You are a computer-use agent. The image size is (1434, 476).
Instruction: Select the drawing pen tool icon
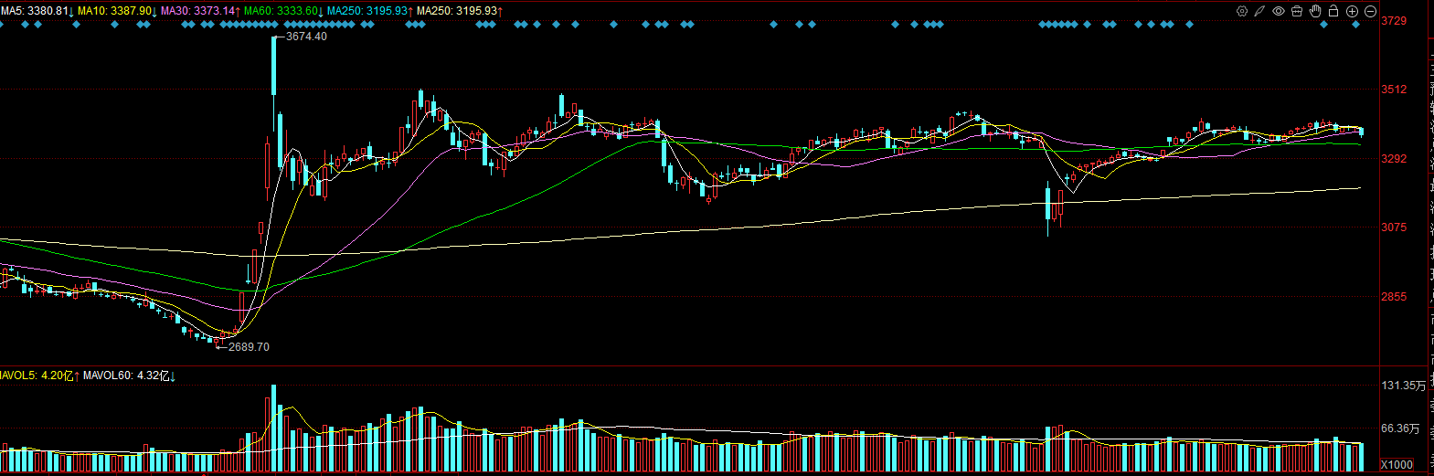[x=1259, y=11]
